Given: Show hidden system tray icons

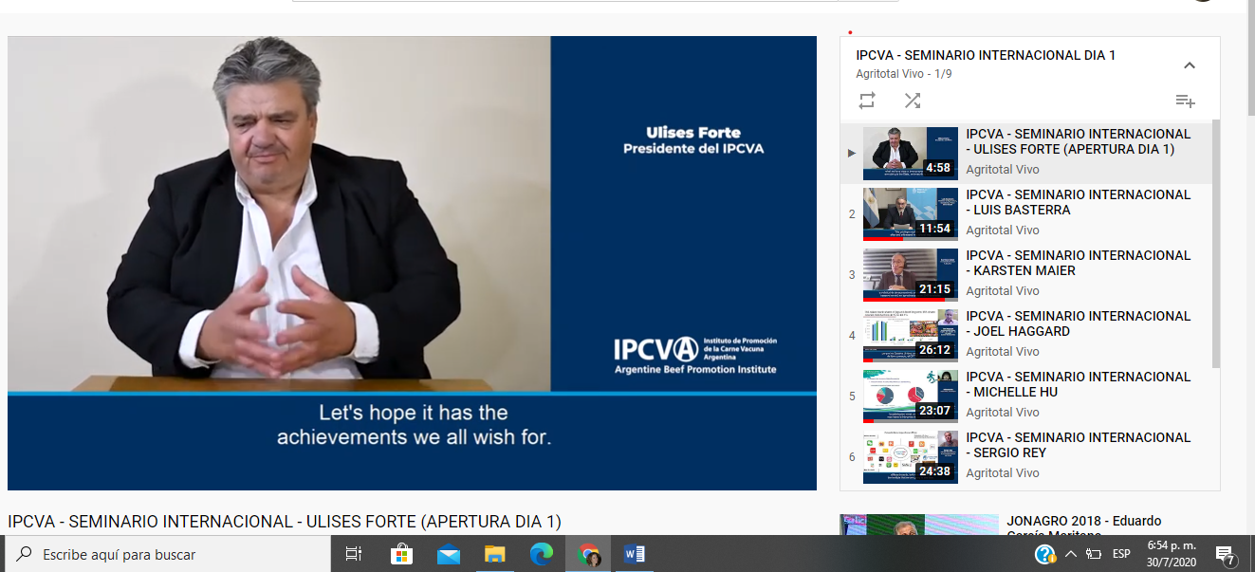Looking at the screenshot, I should pos(1071,554).
